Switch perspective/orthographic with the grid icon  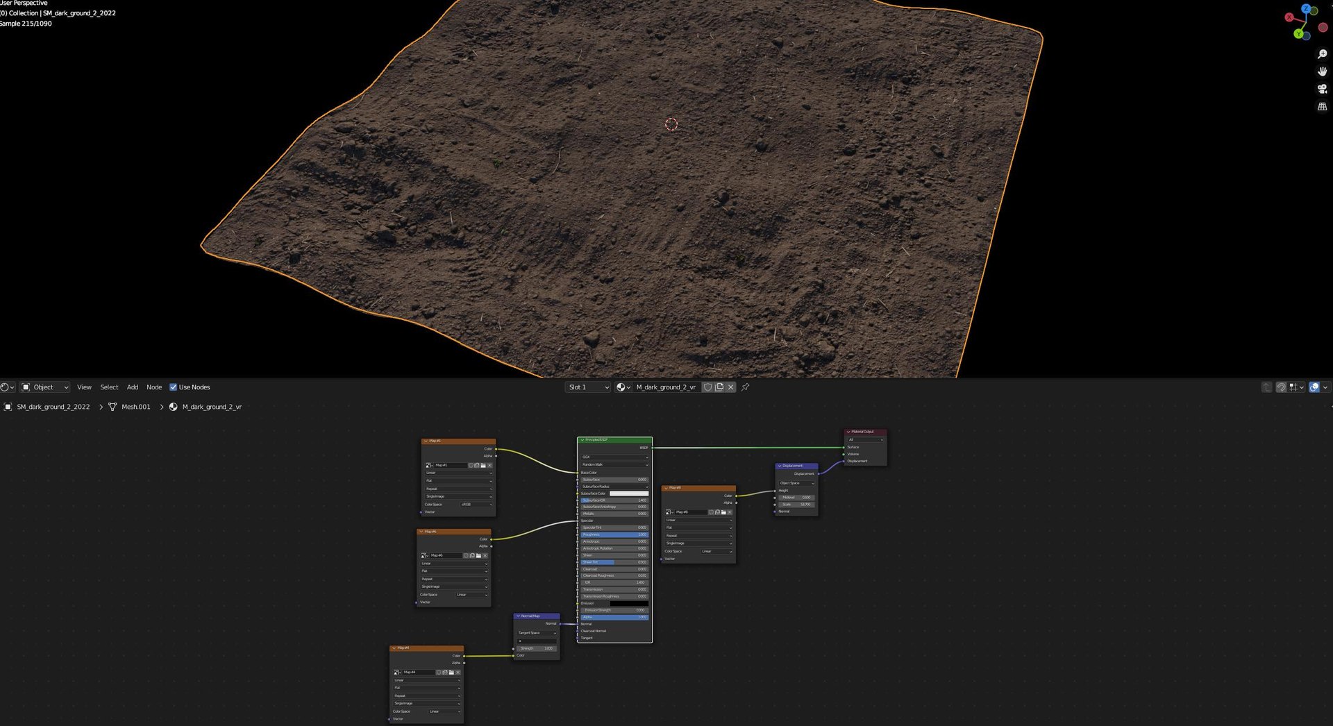coord(1322,107)
